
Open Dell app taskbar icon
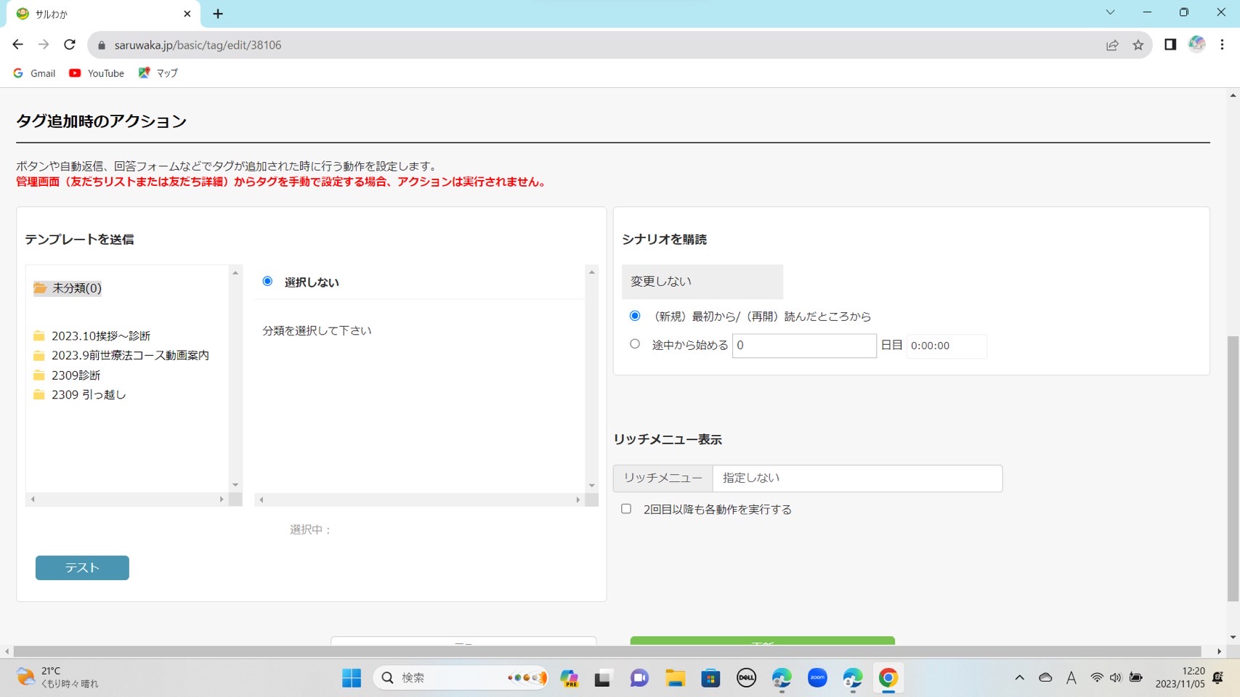[746, 678]
